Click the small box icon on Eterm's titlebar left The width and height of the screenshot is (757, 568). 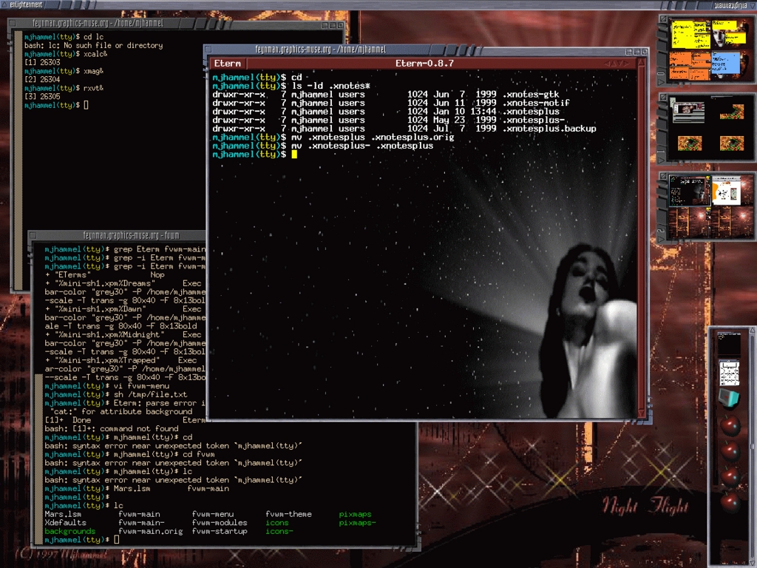(208, 50)
